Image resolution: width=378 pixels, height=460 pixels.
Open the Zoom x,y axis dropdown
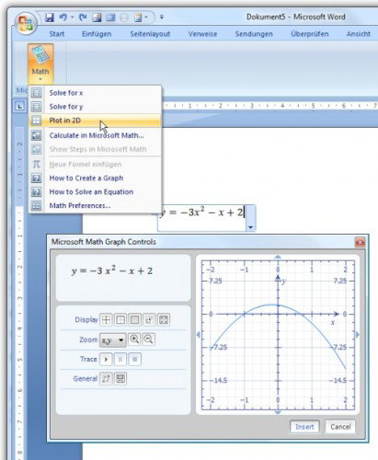113,339
